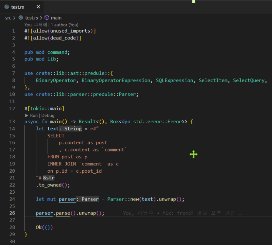
Task: Start debugging via the Debug codelens
Action: click(x=48, y=116)
